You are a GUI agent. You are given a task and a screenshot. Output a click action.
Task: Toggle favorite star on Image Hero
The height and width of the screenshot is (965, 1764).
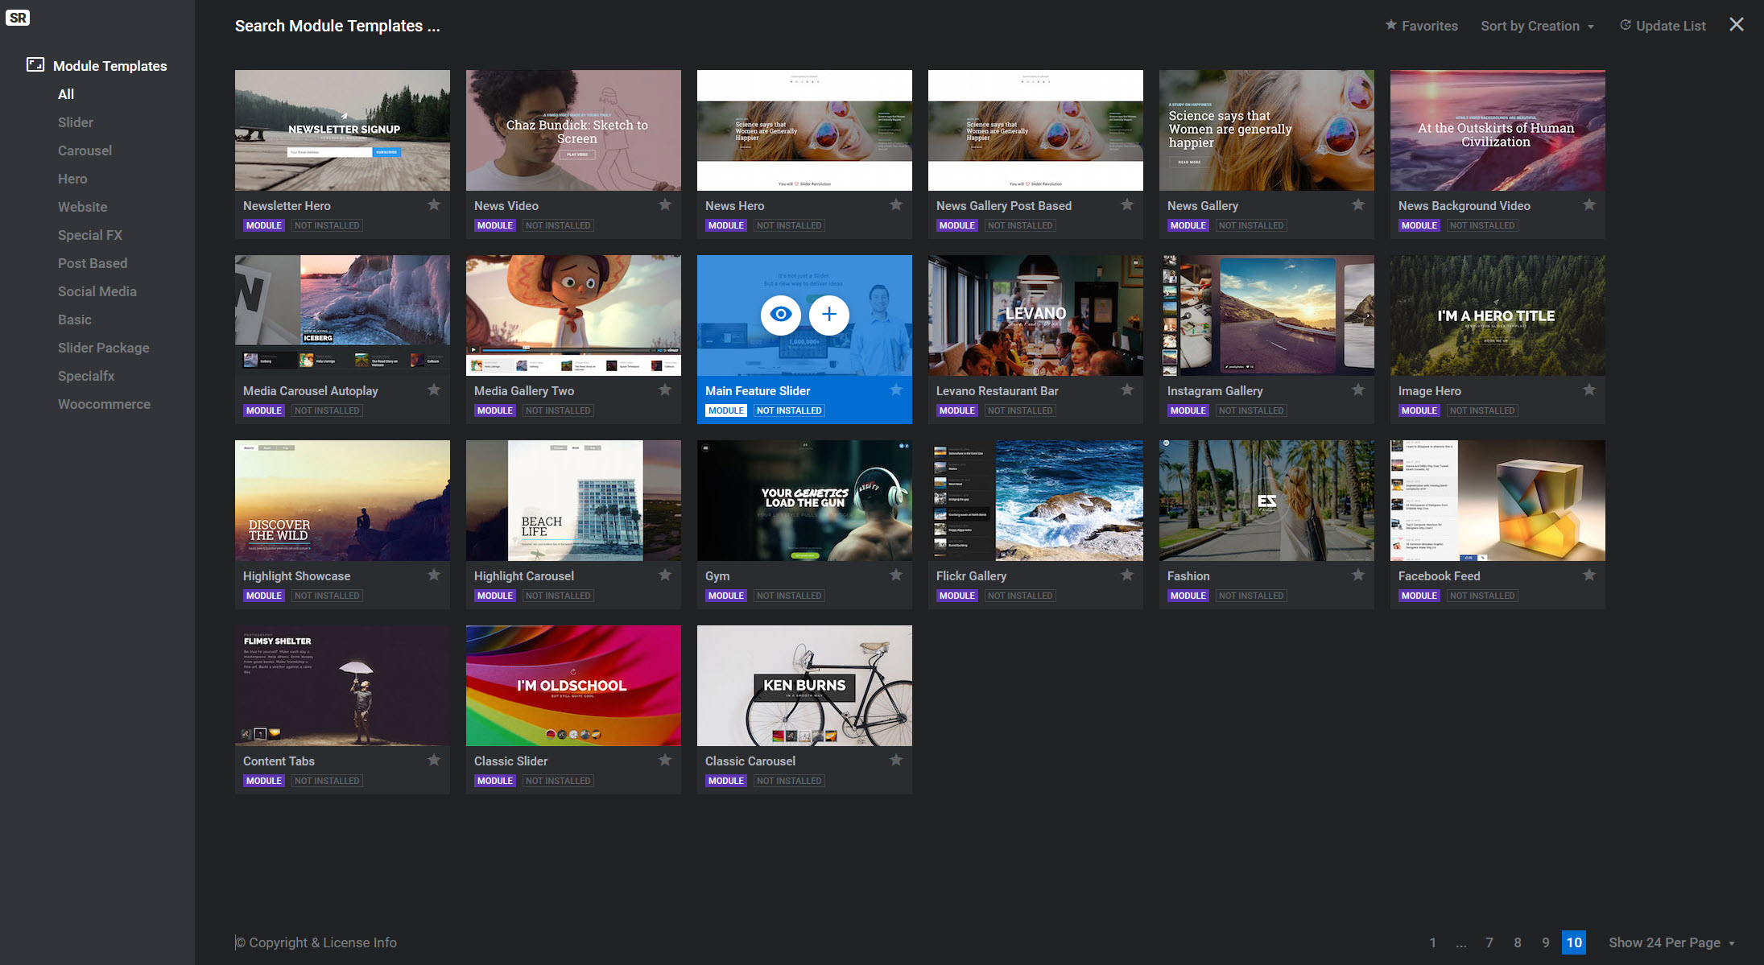pos(1589,390)
